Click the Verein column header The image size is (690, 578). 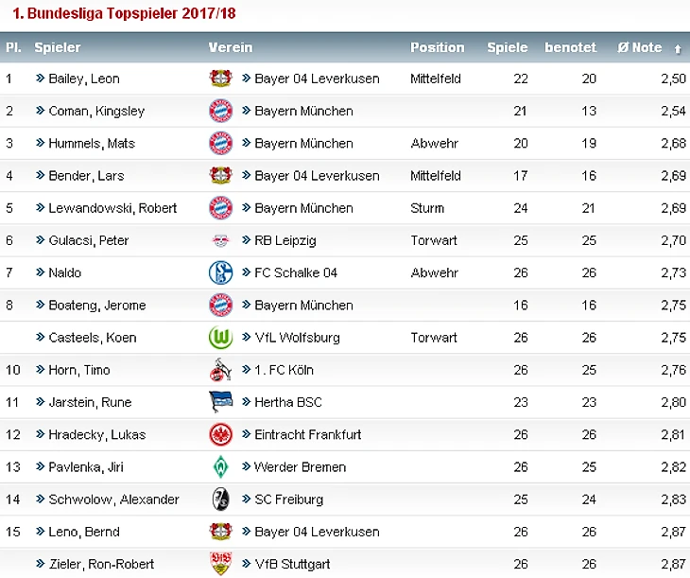point(231,47)
